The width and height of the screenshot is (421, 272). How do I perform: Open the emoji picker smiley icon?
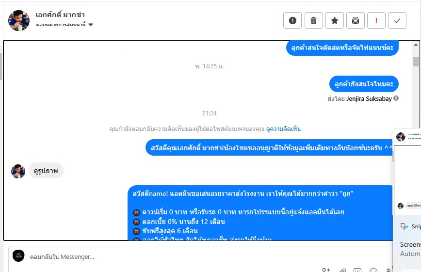tap(373, 270)
